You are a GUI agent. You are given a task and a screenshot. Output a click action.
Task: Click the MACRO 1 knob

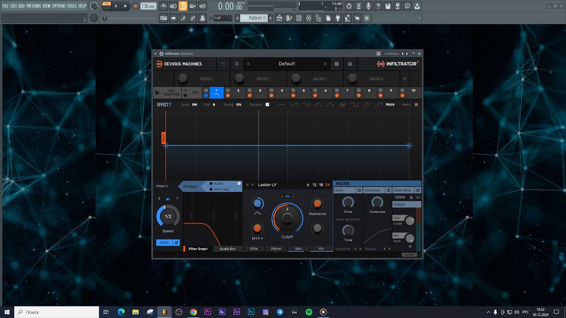182,79
